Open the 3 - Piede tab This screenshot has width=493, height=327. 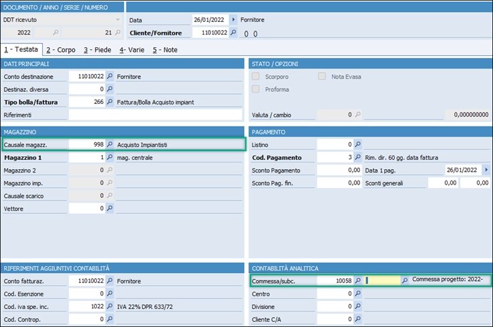[98, 50]
